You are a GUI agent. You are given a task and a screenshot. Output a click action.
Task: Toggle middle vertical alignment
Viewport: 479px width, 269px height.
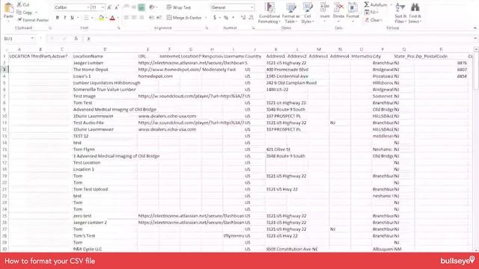(134, 7)
